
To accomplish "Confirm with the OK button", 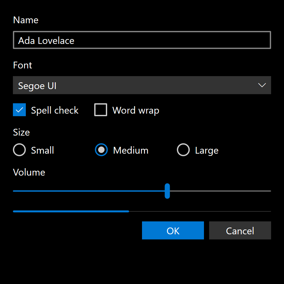I will click(x=173, y=230).
